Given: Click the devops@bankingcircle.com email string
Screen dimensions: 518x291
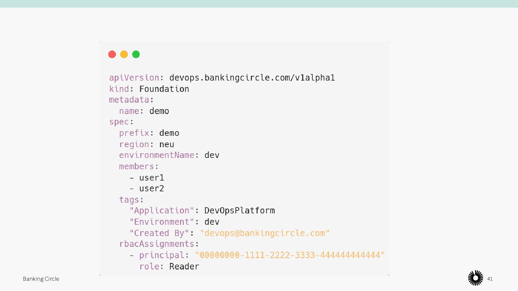Looking at the screenshot, I should pos(265,233).
